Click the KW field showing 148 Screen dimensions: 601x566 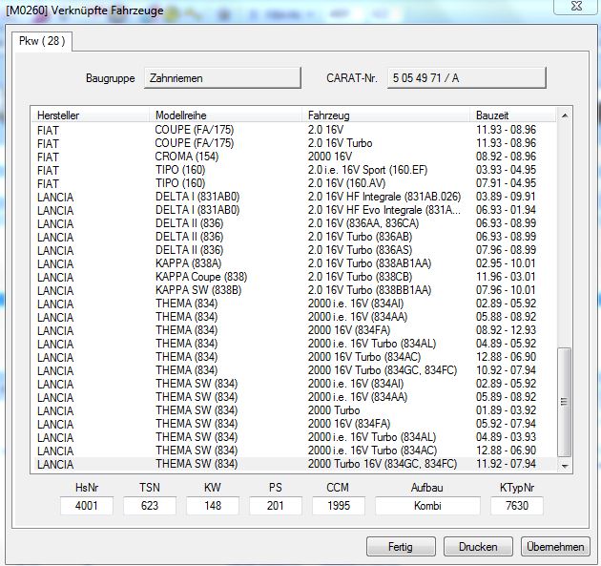(213, 506)
